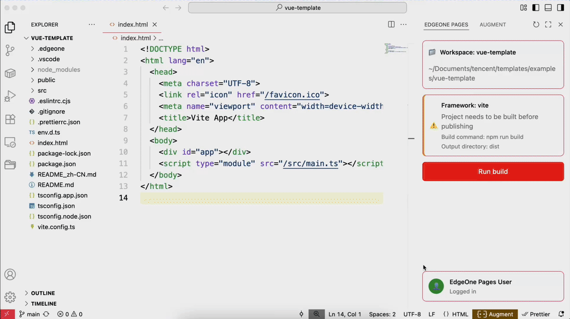This screenshot has width=570, height=319.
Task: Open editor more actions ellipsis
Action: pos(404,24)
